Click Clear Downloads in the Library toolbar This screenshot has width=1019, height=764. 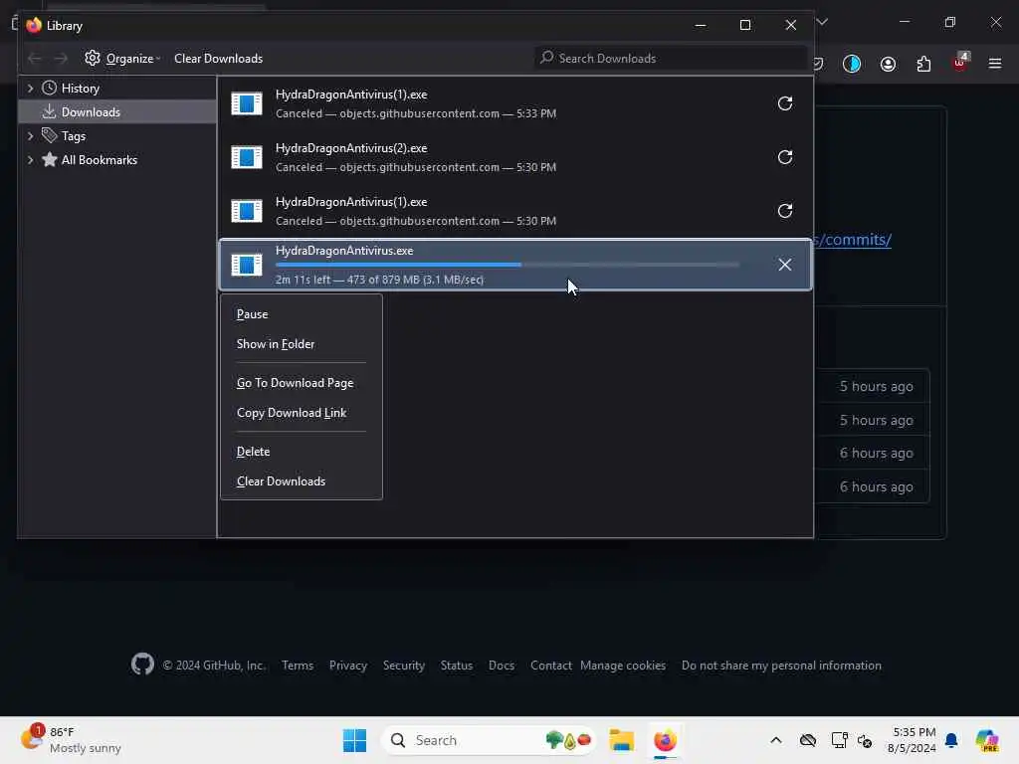(218, 59)
